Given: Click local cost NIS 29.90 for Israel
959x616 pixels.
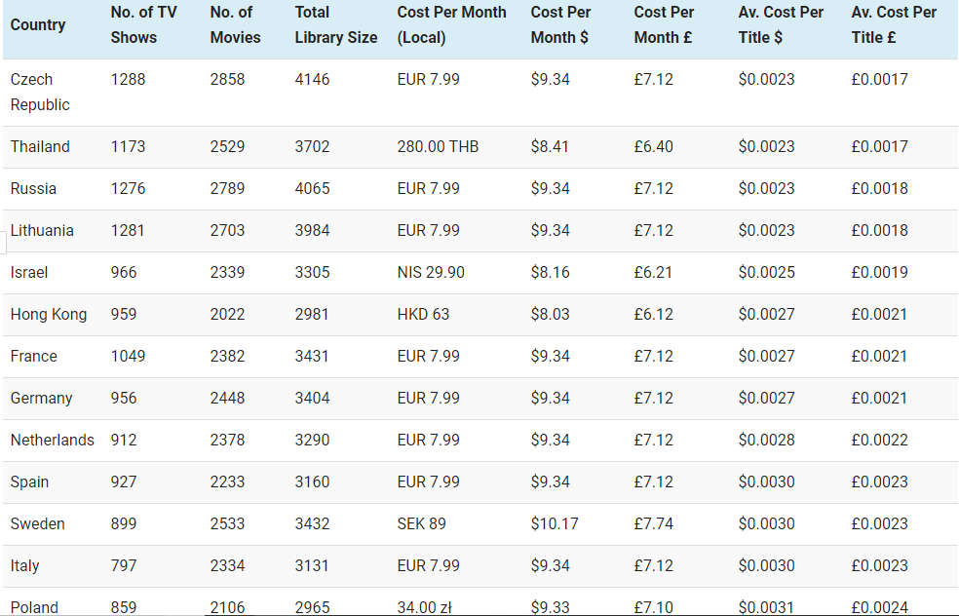Looking at the screenshot, I should coord(431,272).
